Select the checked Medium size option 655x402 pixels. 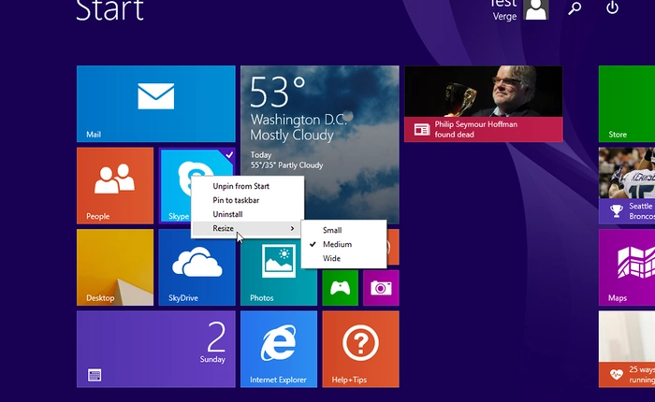click(x=337, y=244)
